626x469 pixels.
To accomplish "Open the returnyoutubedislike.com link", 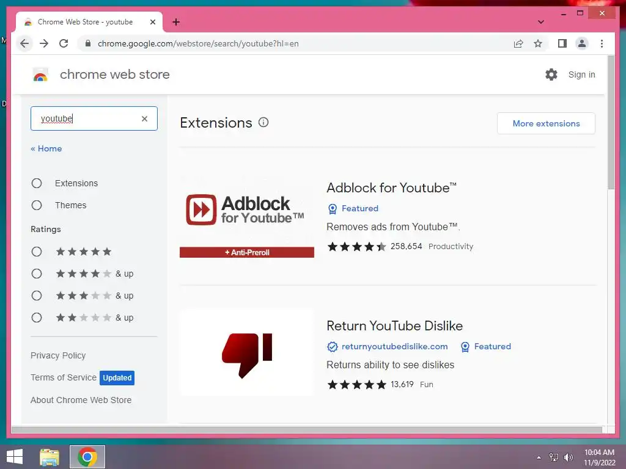I will click(x=394, y=347).
